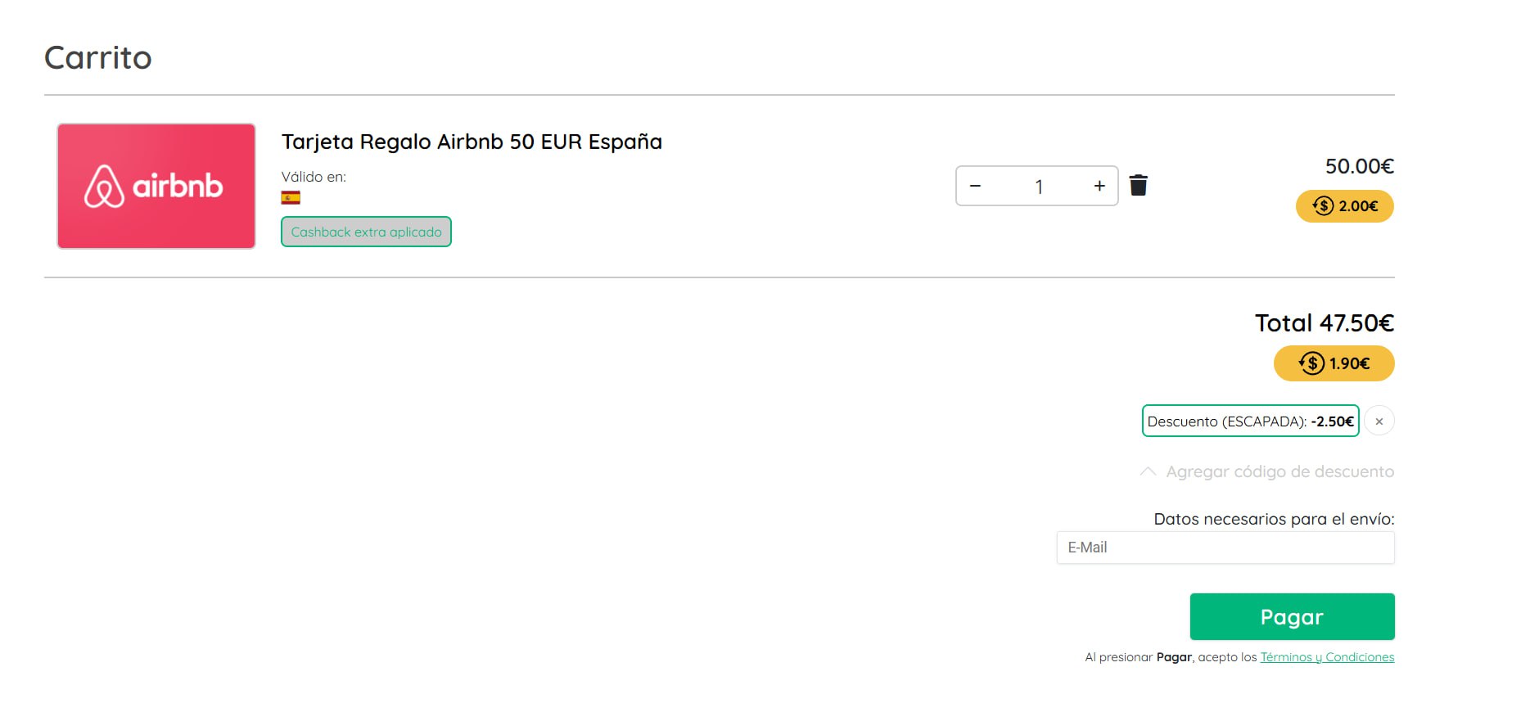Click the Carrito page heading
1539x703 pixels.
97,58
